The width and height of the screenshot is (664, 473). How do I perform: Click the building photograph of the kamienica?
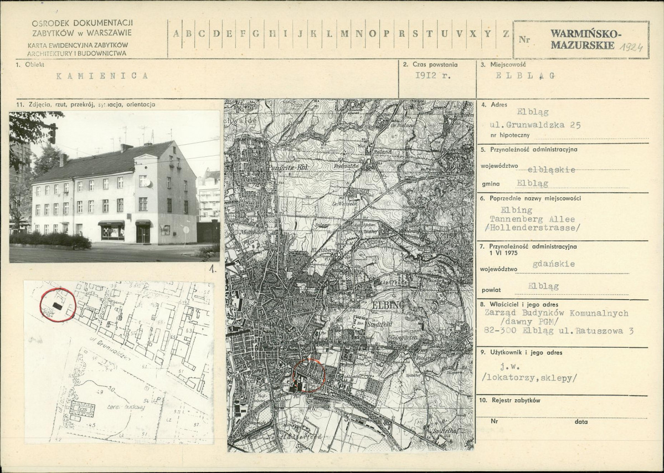tap(115, 186)
